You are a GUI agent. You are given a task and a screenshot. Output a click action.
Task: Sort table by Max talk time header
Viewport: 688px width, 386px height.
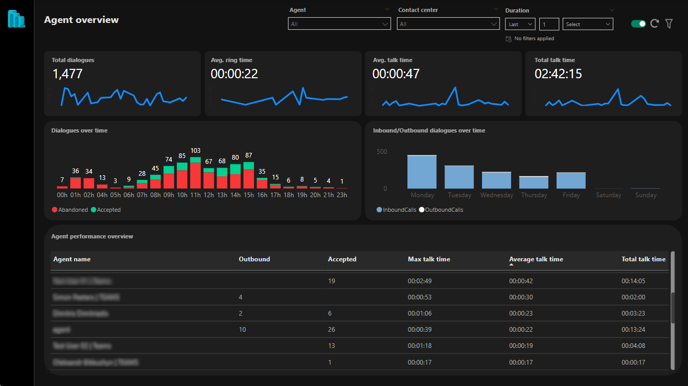[429, 259]
